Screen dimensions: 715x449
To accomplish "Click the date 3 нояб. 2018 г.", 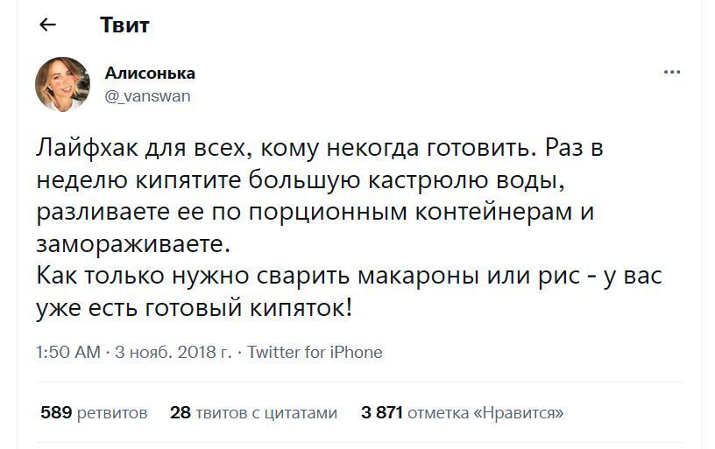I will [x=173, y=352].
